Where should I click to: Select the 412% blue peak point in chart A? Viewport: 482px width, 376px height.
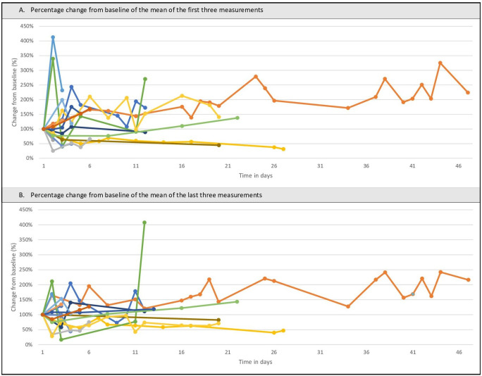[x=53, y=37]
